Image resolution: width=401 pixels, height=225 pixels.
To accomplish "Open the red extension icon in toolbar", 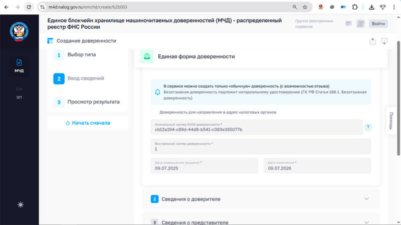I will (x=320, y=7).
